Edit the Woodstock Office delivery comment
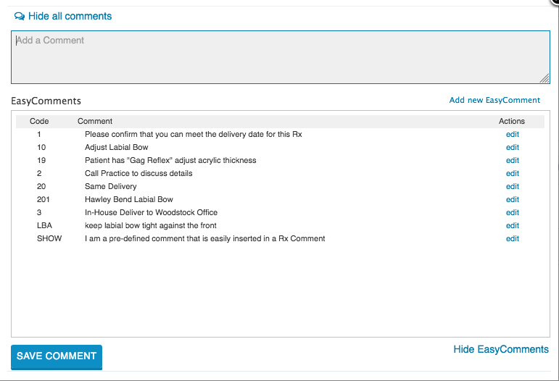 513,212
